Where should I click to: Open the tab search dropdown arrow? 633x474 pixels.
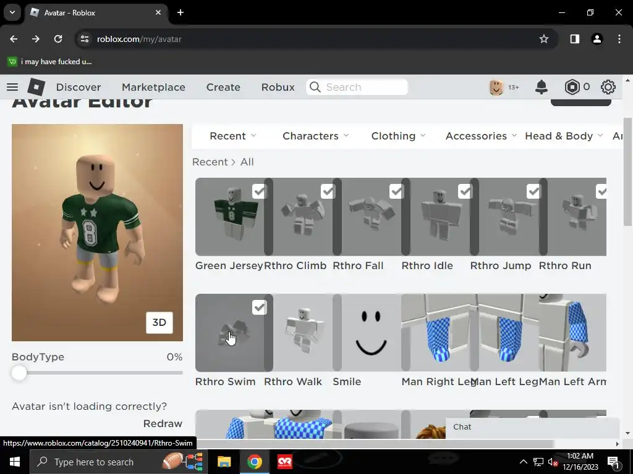[x=12, y=12]
